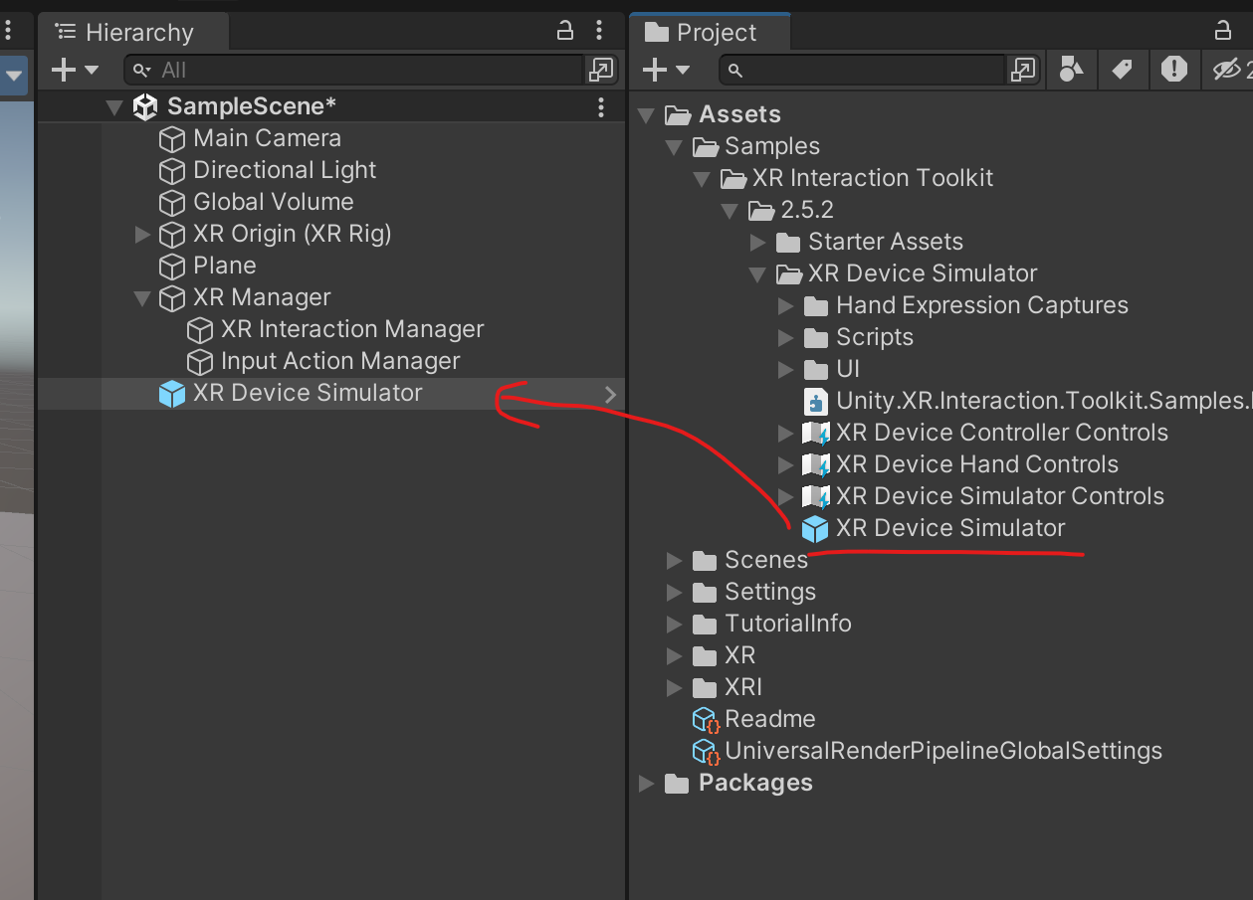This screenshot has width=1253, height=900.
Task: Expand the UI folder
Action: click(x=785, y=369)
